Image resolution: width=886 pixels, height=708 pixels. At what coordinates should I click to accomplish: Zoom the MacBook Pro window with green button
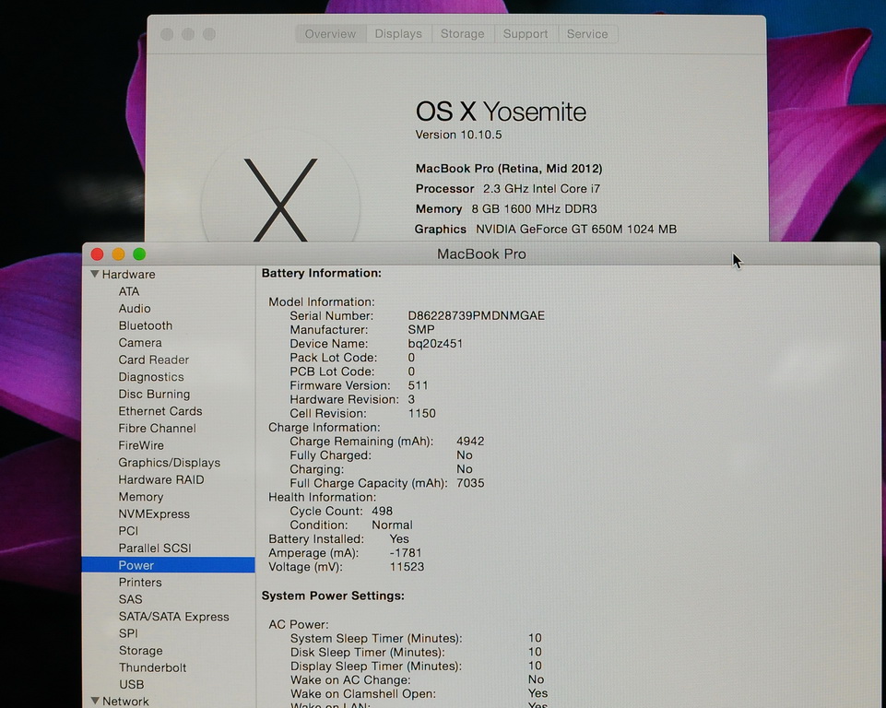coord(139,254)
